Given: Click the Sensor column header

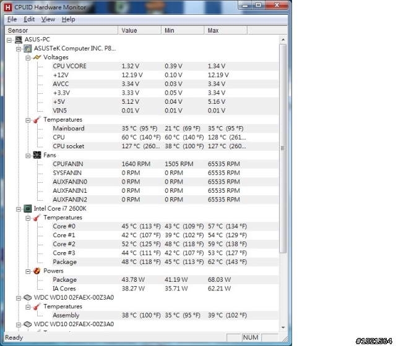Looking at the screenshot, I should coord(61,30).
